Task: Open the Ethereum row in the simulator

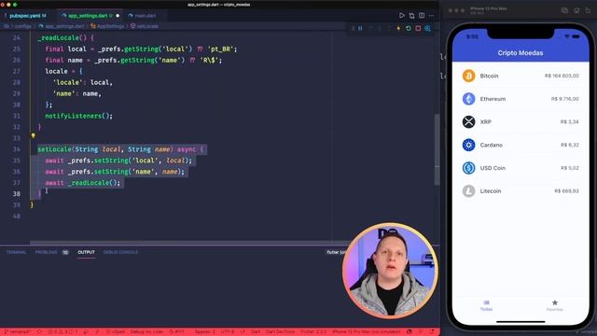Action: (521, 99)
